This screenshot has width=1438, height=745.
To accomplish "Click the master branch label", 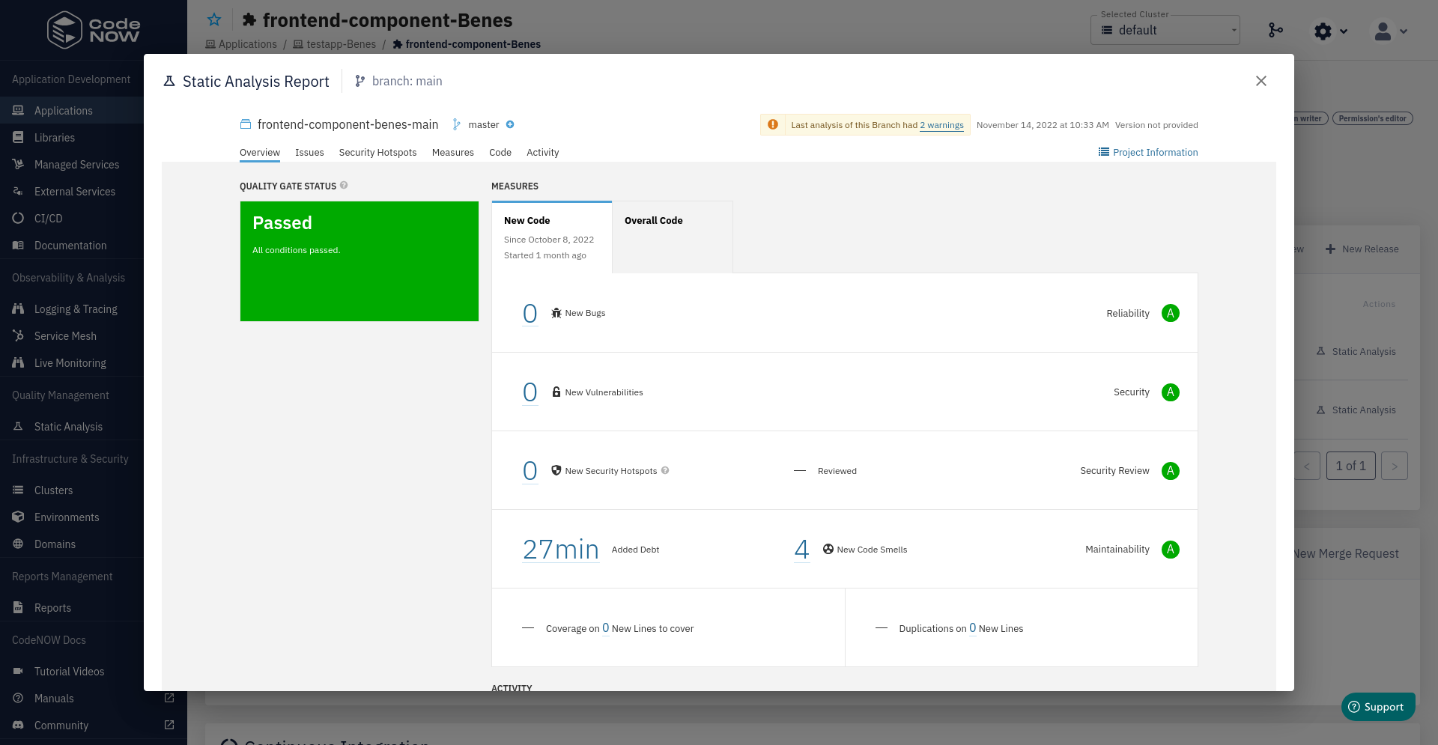I will [x=484, y=125].
